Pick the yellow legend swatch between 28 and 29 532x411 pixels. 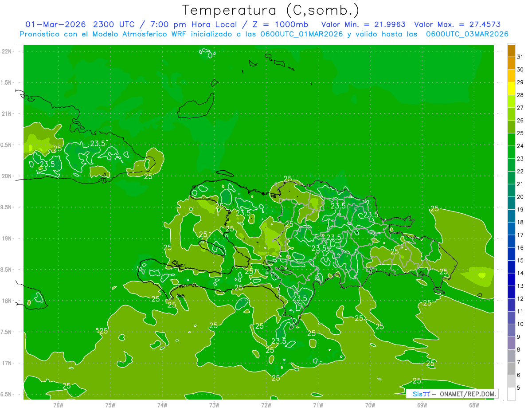[511, 89]
